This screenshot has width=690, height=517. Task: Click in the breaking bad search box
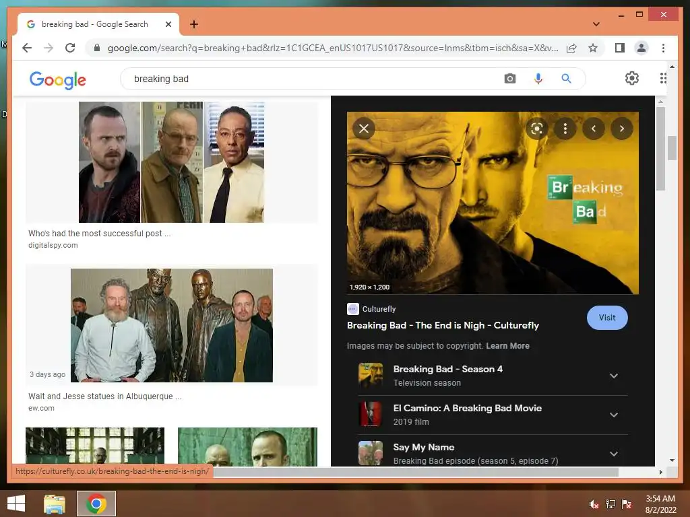click(x=308, y=79)
